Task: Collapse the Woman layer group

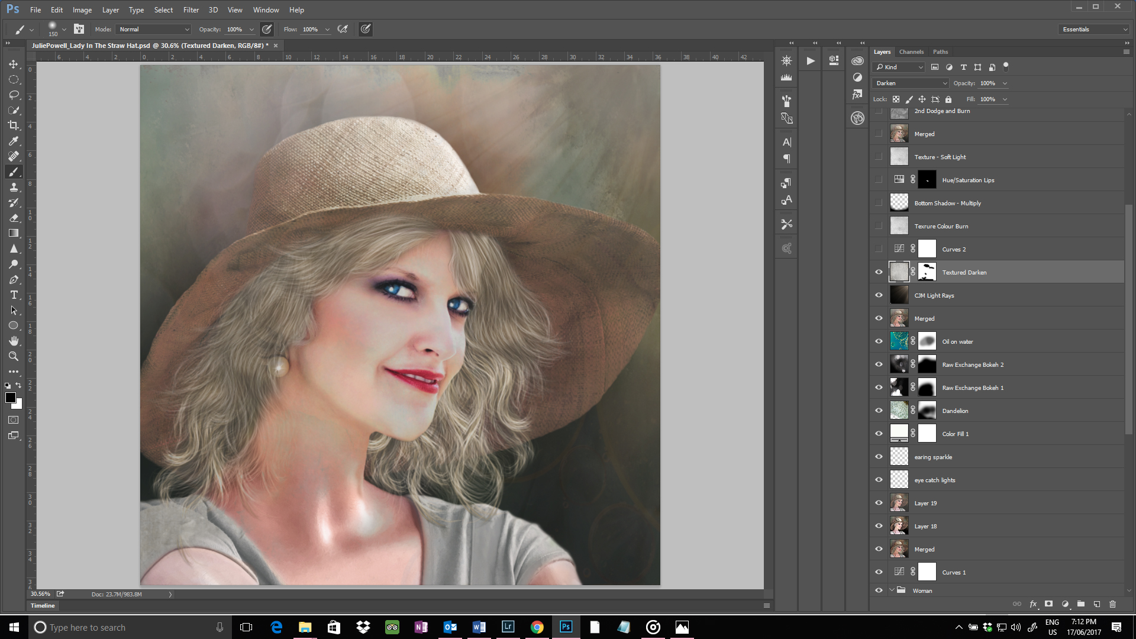Action: point(892,590)
